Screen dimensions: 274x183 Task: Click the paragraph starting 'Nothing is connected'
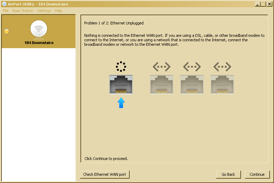pyautogui.click(x=174, y=40)
